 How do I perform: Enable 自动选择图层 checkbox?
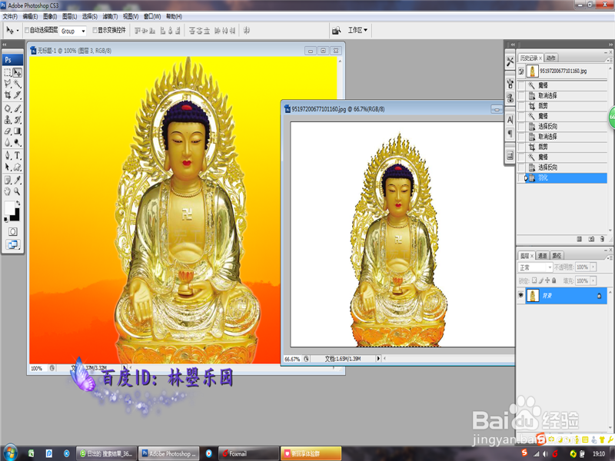27,30
